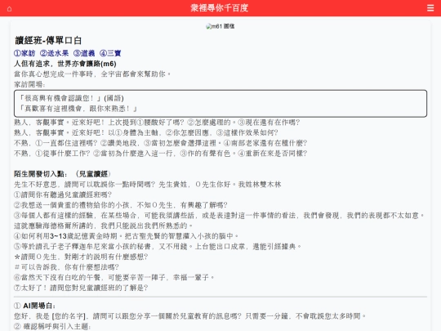Click line ② 確認稱呼與引入主題:

click(x=52, y=327)
